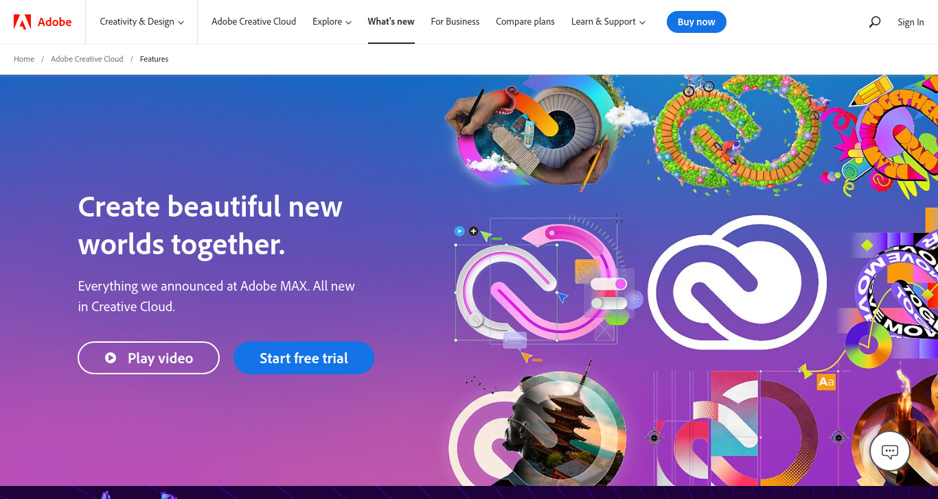Open the chat support bubble icon

click(890, 451)
